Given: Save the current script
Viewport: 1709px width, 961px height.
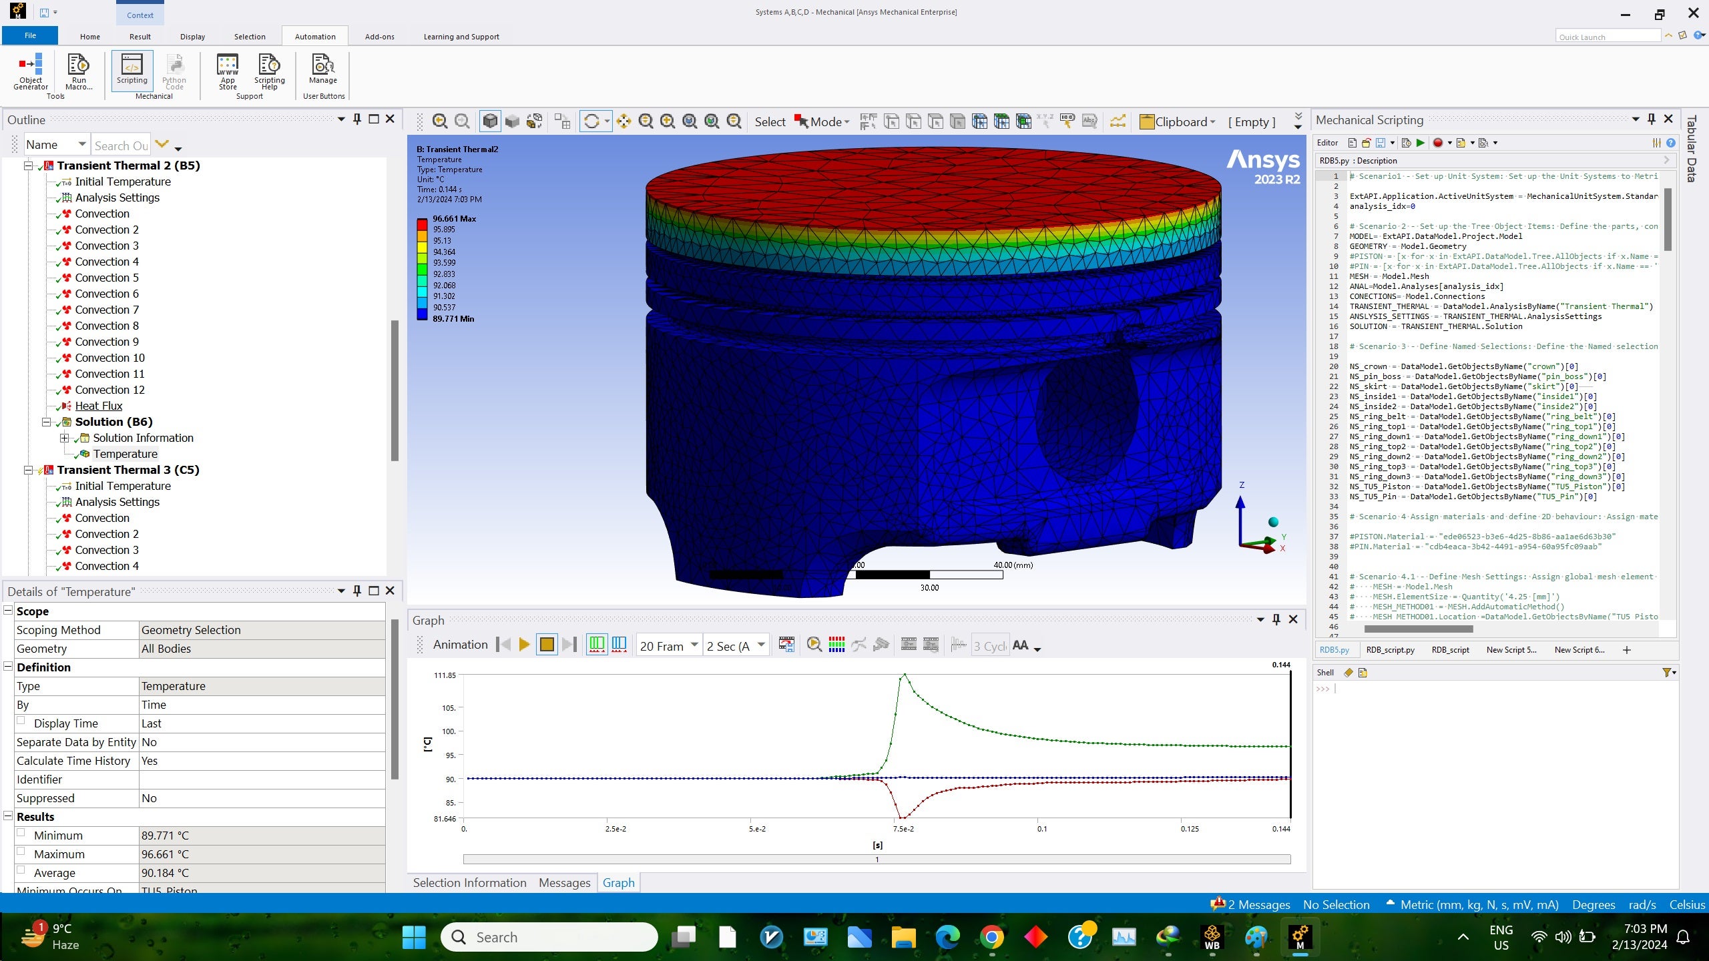Looking at the screenshot, I should [x=1380, y=143].
